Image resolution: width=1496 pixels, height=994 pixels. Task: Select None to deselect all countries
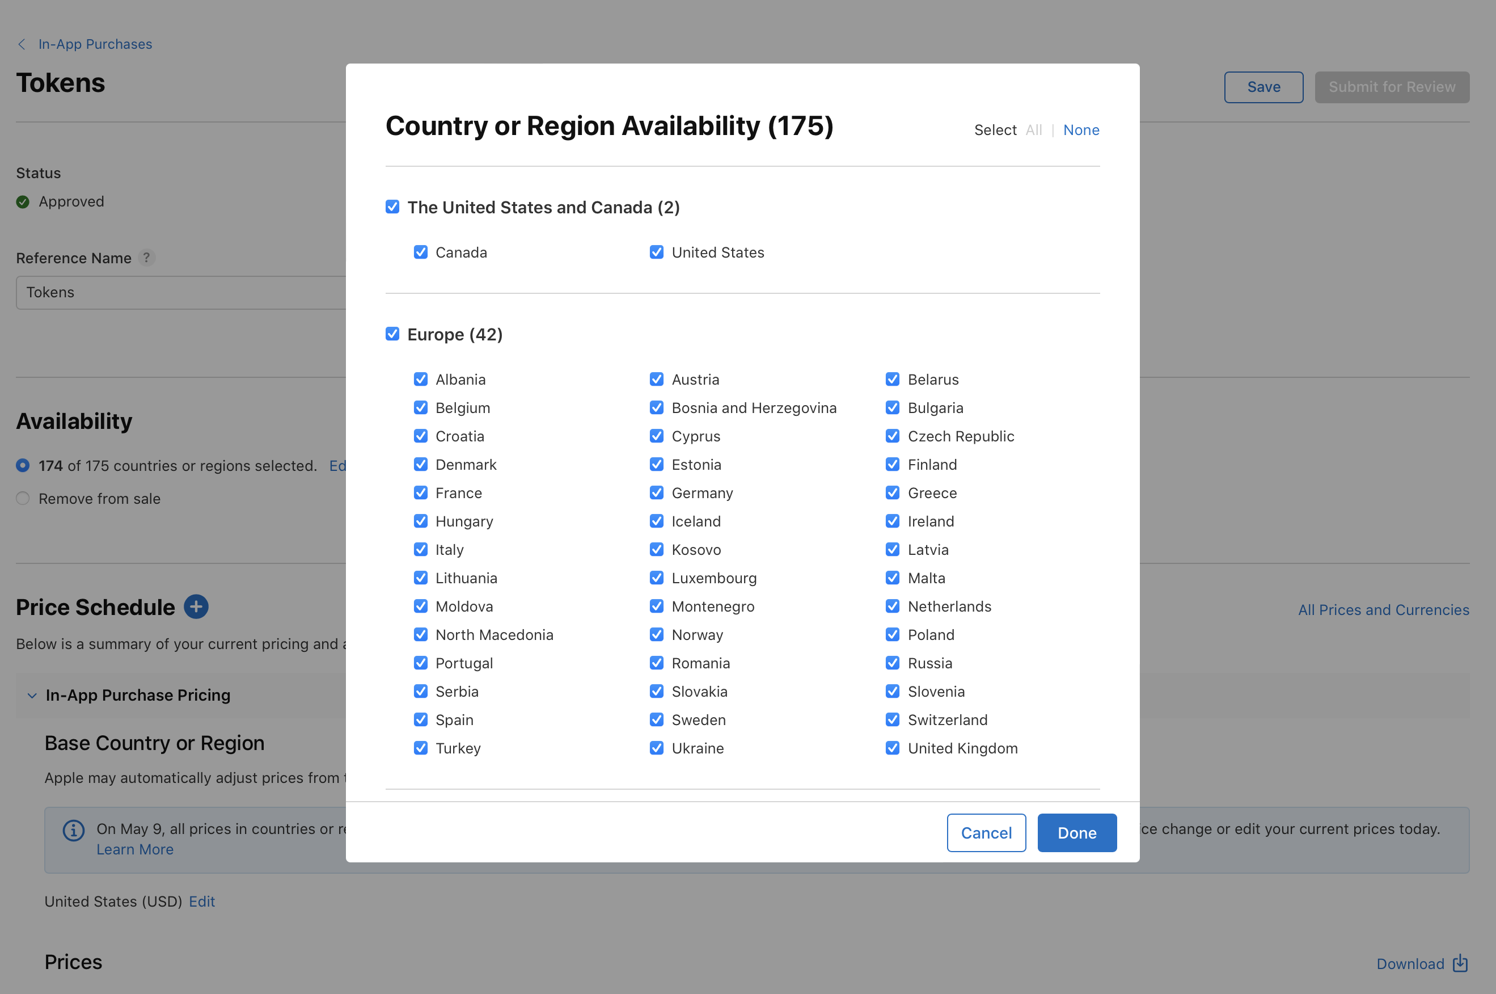1080,130
